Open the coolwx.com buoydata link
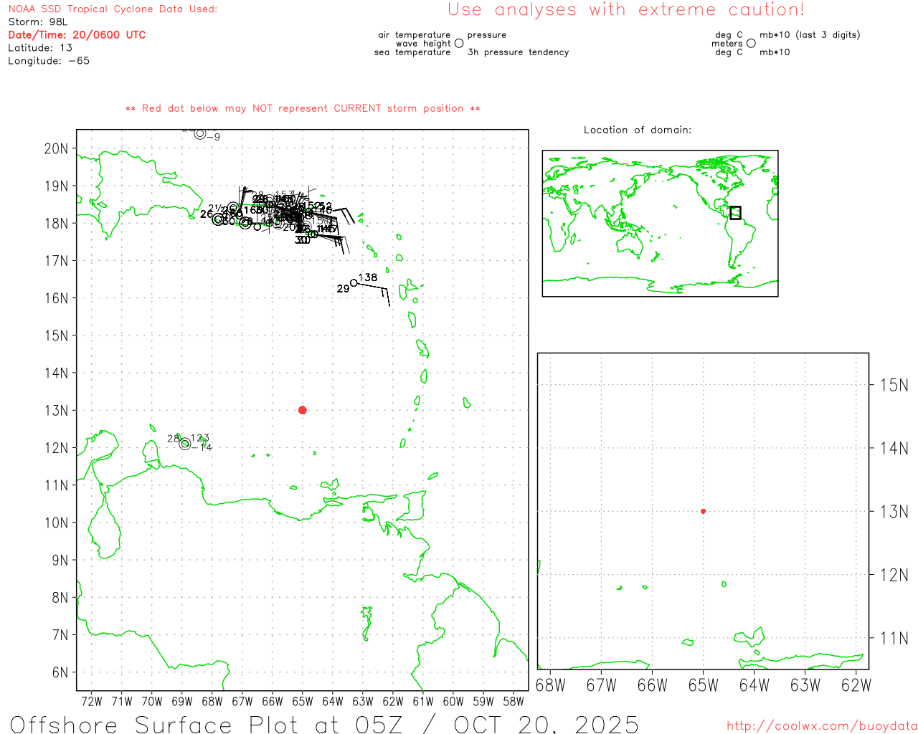Viewport: 918px width, 734px height. [821, 726]
